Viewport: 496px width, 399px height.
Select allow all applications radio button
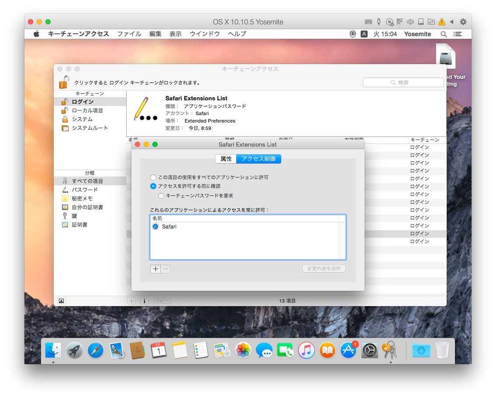(x=153, y=177)
